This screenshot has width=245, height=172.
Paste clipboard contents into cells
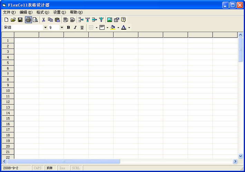(57, 20)
